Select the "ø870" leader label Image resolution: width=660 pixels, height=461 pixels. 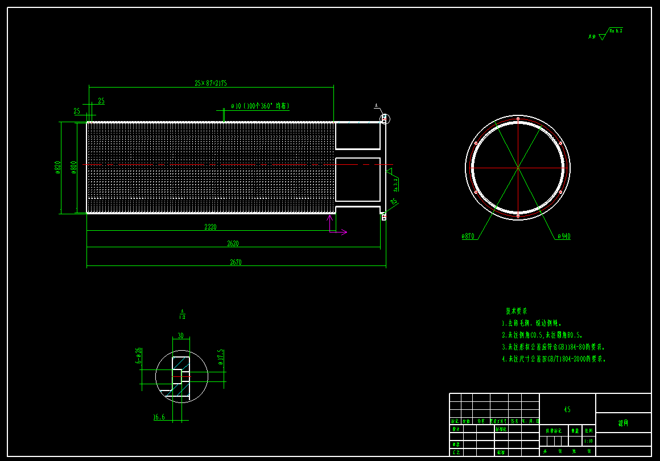tap(468, 236)
